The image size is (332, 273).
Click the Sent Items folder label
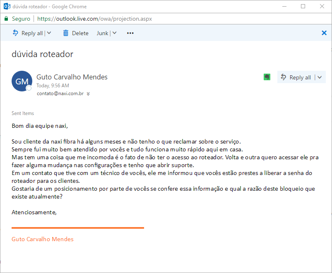23,113
